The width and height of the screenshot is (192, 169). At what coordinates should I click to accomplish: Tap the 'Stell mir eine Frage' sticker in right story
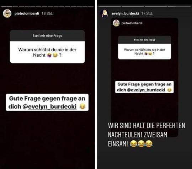144,47
